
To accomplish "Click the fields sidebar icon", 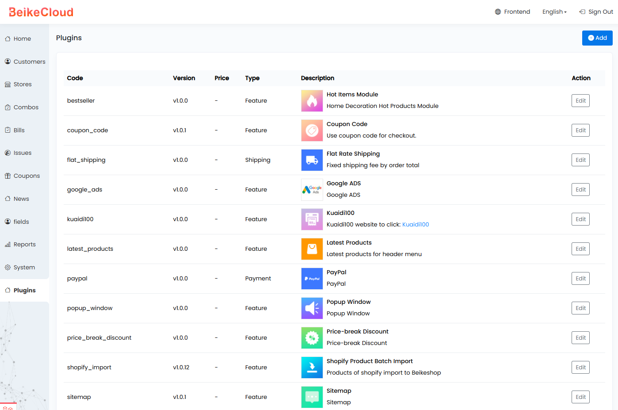I will 8,222.
